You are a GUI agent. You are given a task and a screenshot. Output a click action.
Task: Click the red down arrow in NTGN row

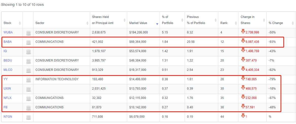click(x=243, y=115)
